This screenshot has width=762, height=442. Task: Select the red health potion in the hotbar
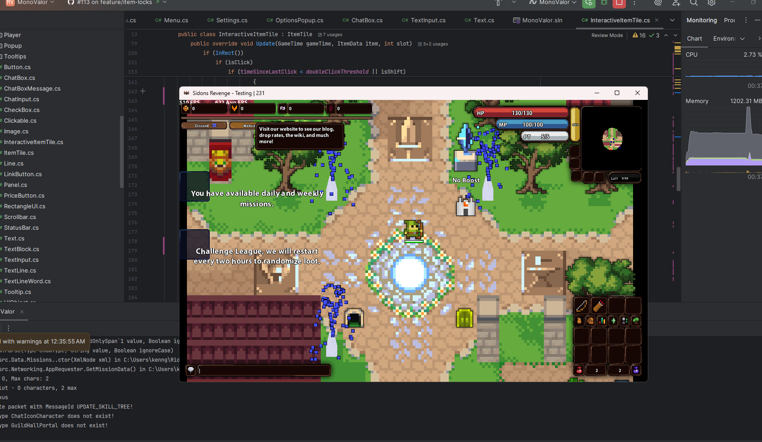click(x=579, y=370)
